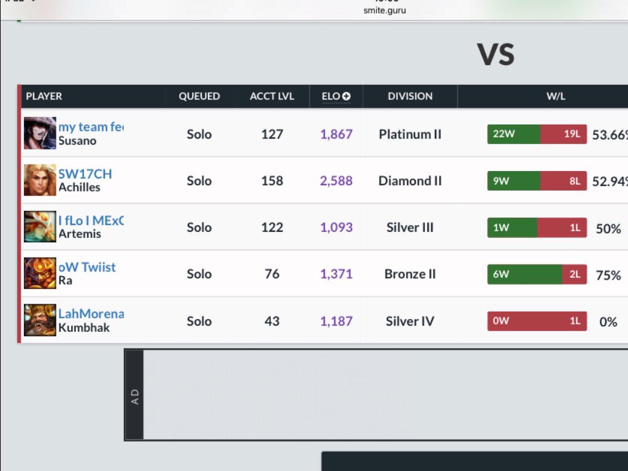Click the QUEUED column header
628x471 pixels.
pos(199,96)
